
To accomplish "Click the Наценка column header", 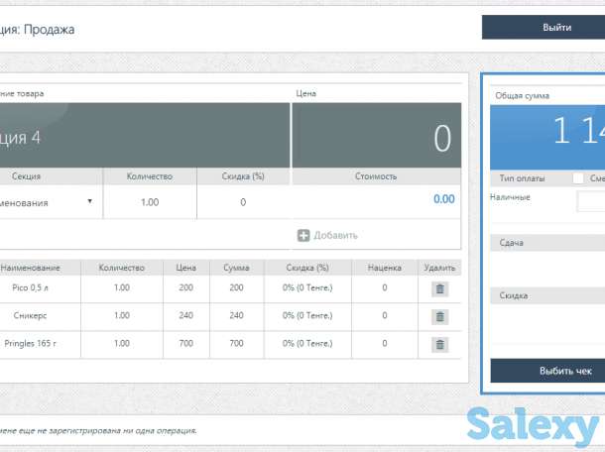I will point(384,268).
